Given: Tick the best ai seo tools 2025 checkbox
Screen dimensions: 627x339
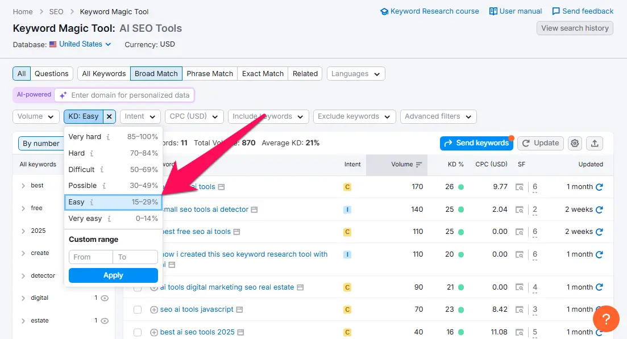Looking at the screenshot, I should tap(138, 332).
